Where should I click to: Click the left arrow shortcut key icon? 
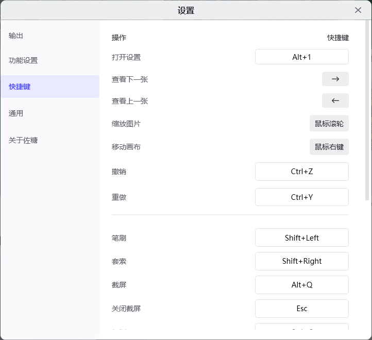point(335,100)
